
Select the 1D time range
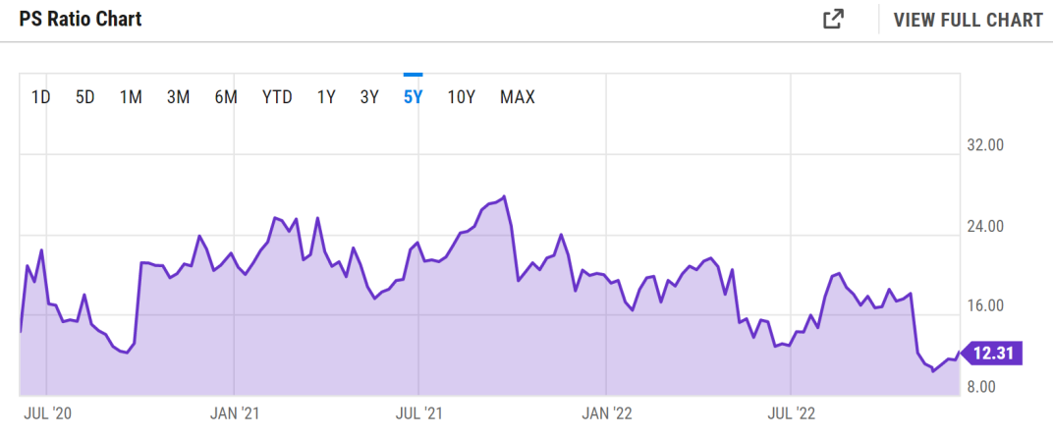click(41, 97)
